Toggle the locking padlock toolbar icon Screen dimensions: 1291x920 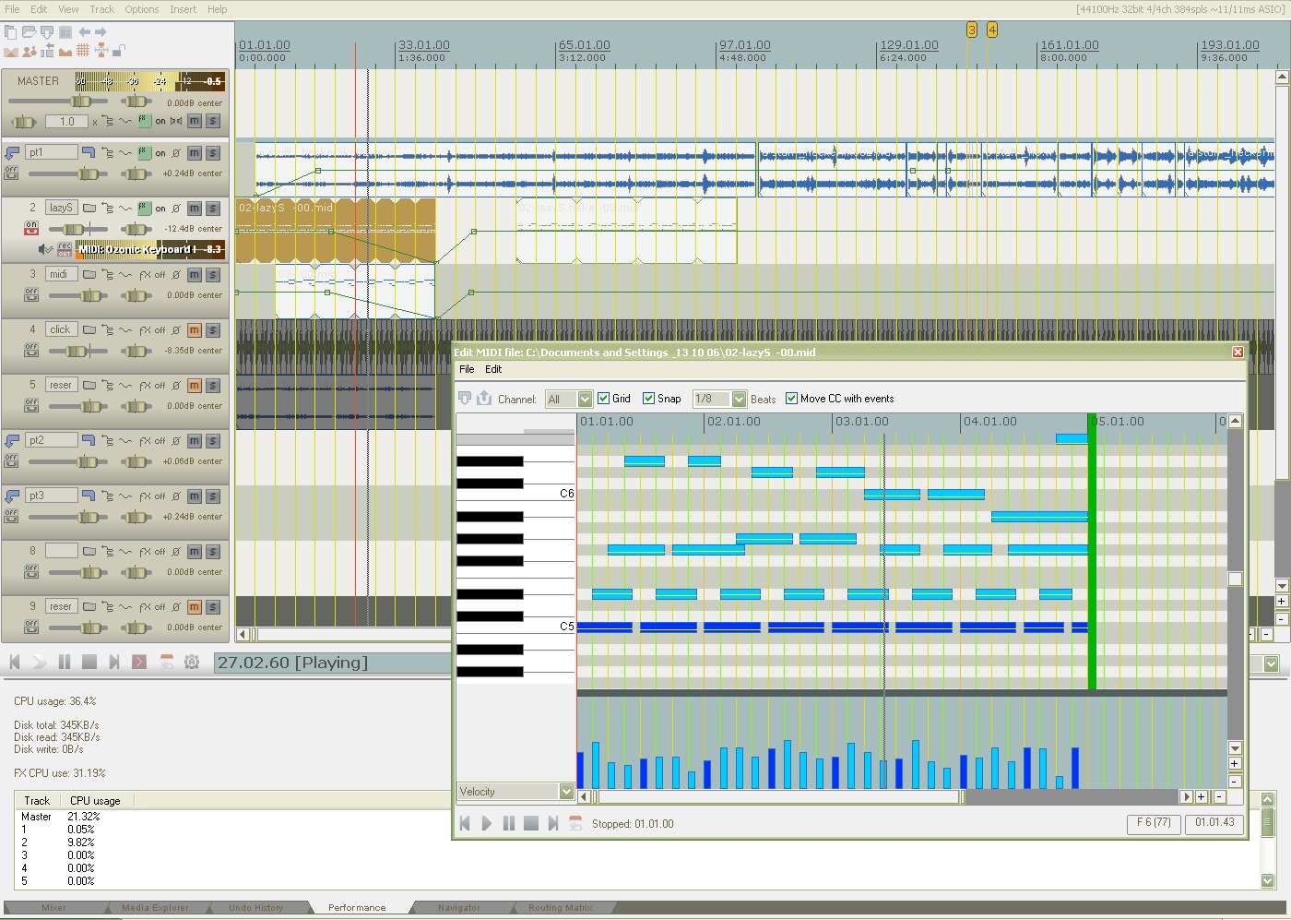point(118,51)
